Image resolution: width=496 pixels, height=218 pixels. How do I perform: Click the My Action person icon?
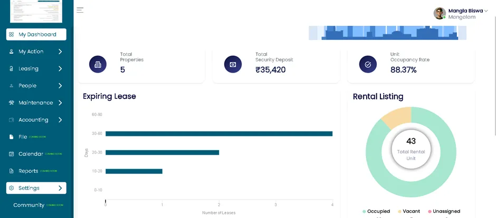coord(12,52)
